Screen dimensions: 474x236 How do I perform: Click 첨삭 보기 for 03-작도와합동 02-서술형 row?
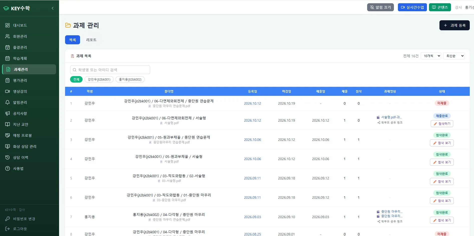pyautogui.click(x=442, y=181)
